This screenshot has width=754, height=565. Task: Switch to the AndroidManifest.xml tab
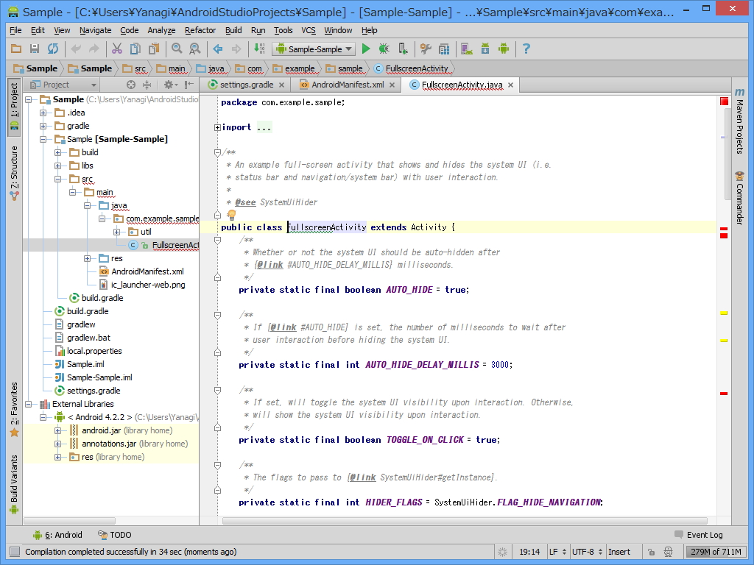tap(347, 85)
